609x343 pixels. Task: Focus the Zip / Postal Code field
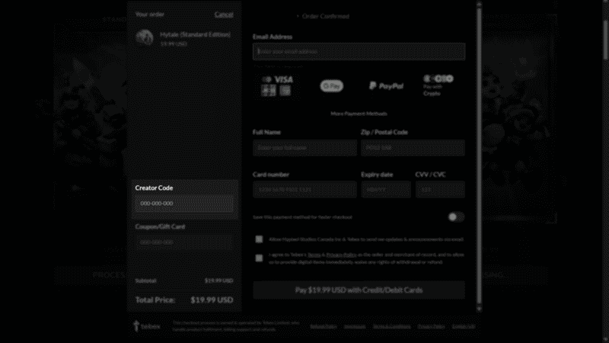[413, 148]
